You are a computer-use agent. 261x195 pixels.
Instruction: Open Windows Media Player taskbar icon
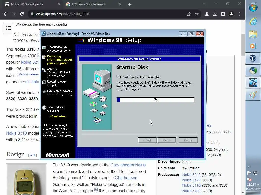253,46
